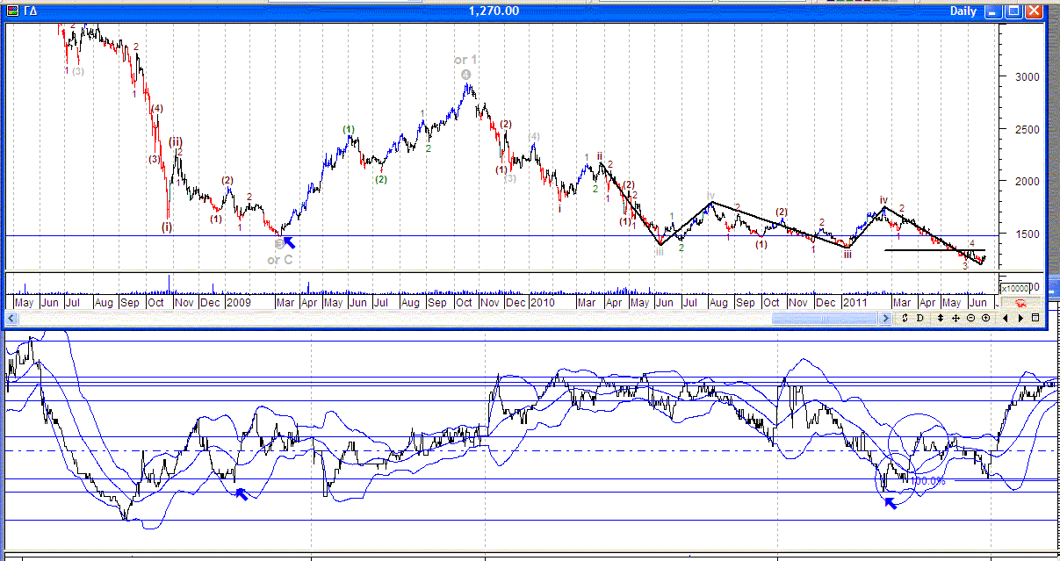Image resolution: width=1060 pixels, height=561 pixels.
Task: Click the vertical stretch double-arrow icon
Action: [x=941, y=318]
